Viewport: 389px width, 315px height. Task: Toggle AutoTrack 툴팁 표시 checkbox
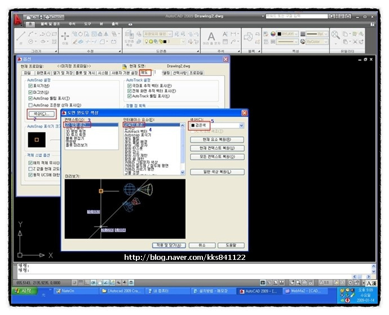(x=129, y=96)
